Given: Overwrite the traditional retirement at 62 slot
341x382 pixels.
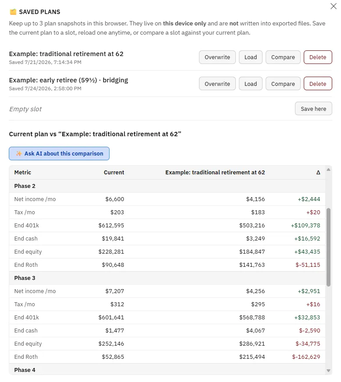Looking at the screenshot, I should tap(217, 57).
